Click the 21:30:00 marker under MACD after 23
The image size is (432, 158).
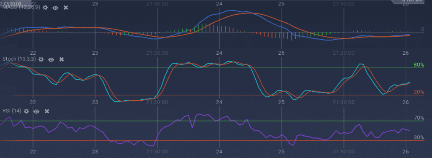pos(157,53)
